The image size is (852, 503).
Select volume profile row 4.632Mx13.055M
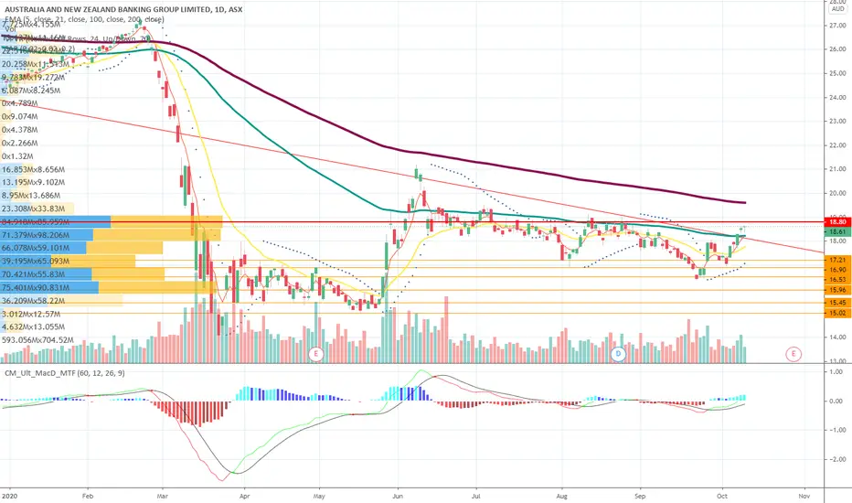[x=33, y=326]
